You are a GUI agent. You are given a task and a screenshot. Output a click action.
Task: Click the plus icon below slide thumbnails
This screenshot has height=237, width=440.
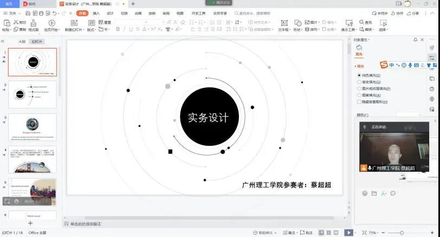tap(30, 223)
